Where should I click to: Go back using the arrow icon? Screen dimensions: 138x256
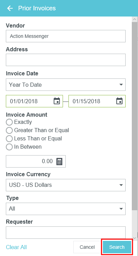[x=10, y=8]
